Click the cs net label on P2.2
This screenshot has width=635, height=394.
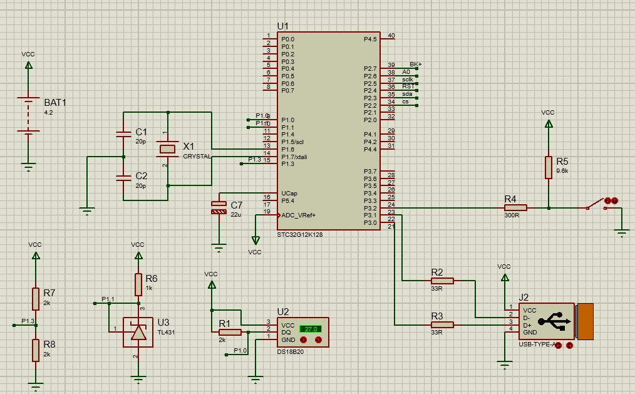tap(405, 101)
